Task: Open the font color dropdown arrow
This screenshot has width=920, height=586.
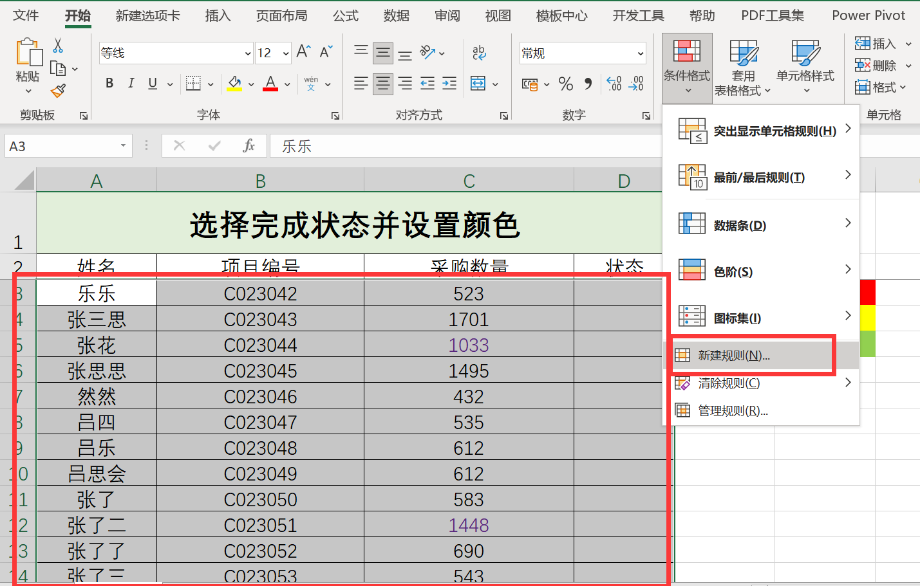Action: click(287, 84)
